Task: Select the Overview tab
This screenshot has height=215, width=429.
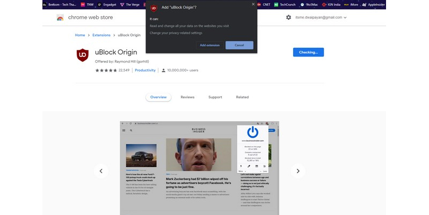Action: coord(158,97)
